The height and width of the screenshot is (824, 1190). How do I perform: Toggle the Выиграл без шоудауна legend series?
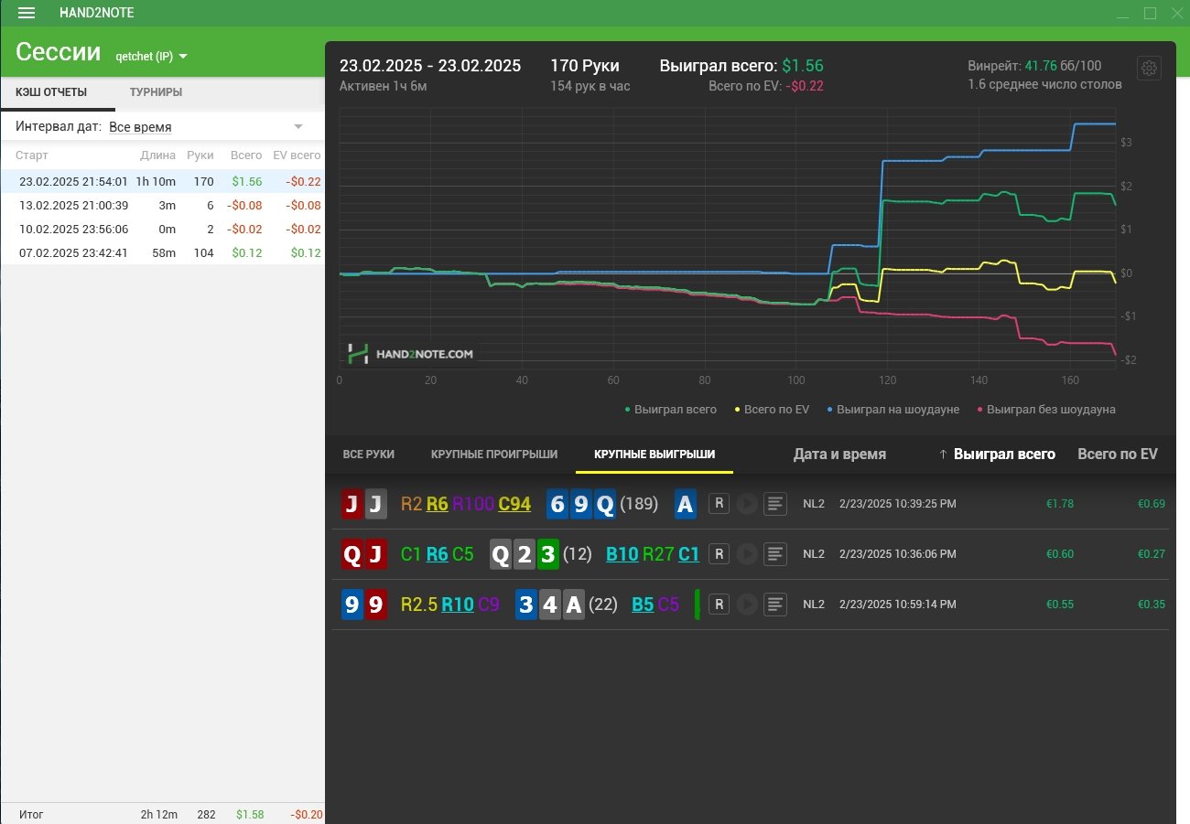[x=1045, y=409]
